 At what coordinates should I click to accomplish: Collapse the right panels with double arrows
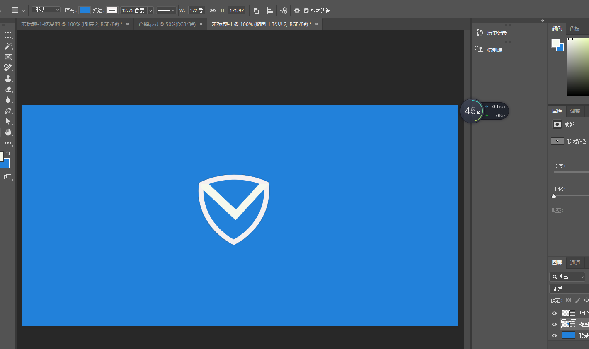(543, 20)
